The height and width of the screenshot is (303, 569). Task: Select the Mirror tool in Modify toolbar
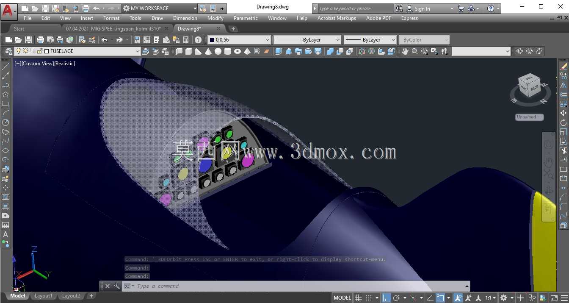pyautogui.click(x=563, y=85)
